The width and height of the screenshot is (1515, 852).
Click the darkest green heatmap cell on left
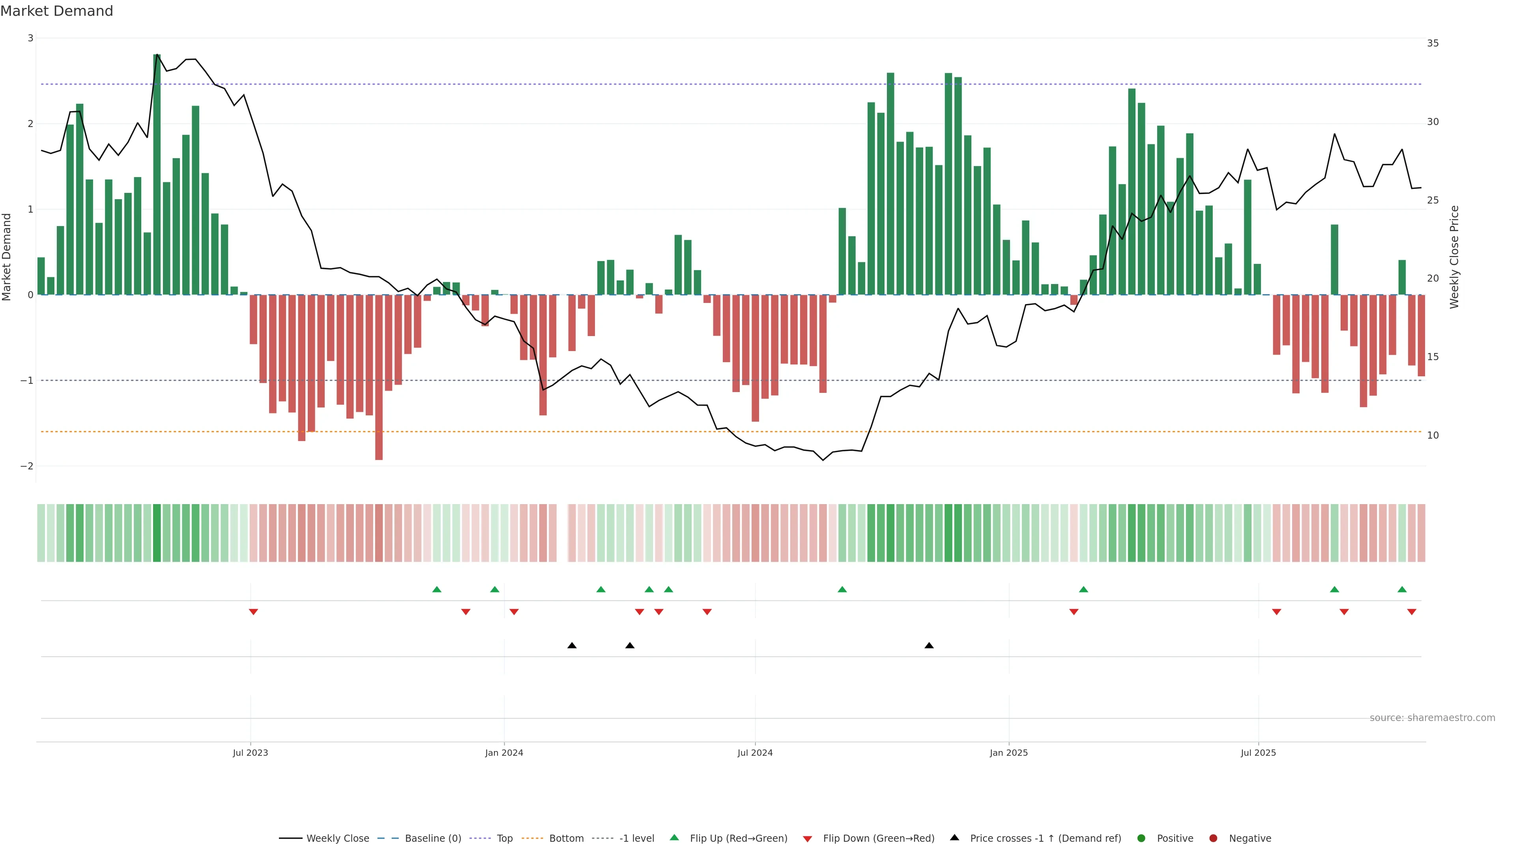click(157, 533)
